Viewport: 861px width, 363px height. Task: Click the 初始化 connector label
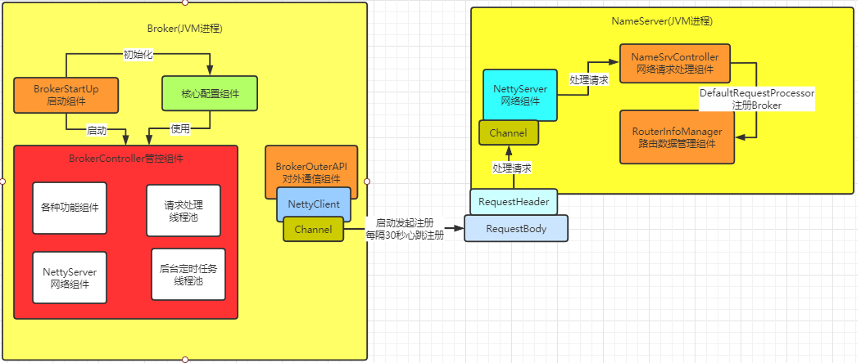(x=137, y=54)
